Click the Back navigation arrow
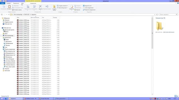The image size is (179, 100). [x=2, y=14]
